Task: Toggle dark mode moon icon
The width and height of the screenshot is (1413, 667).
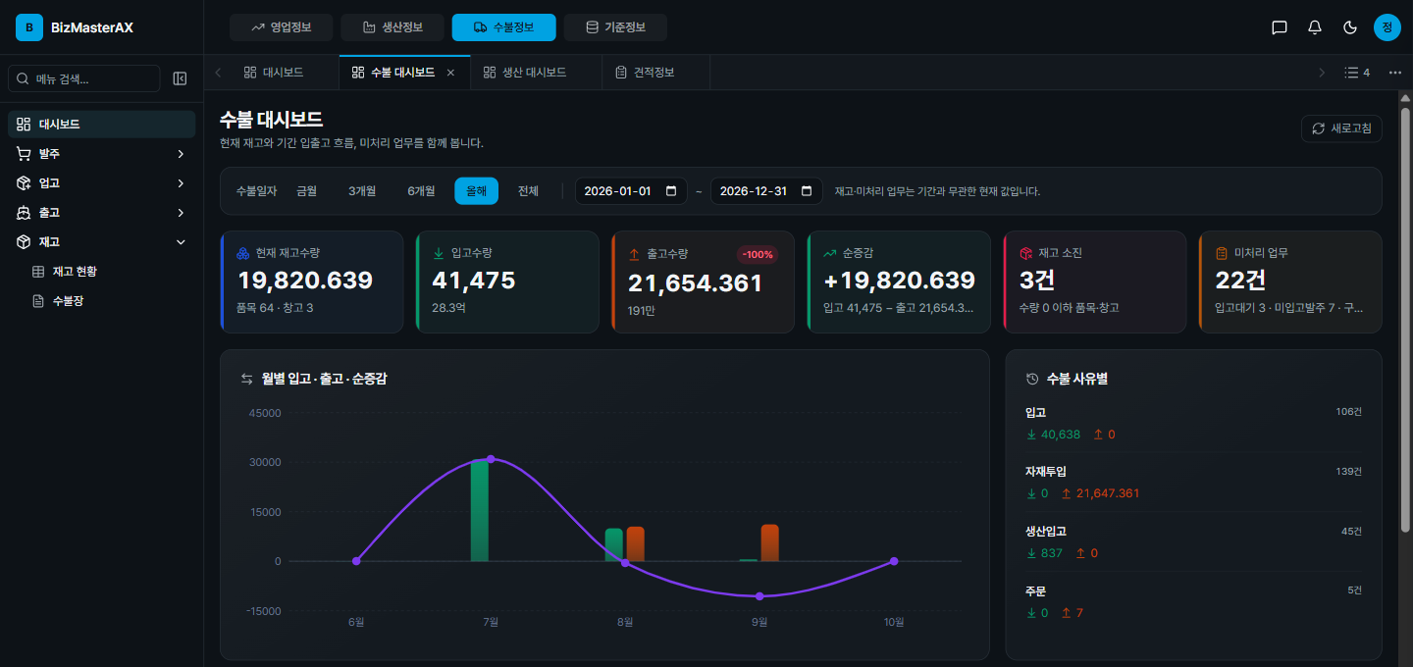Action: (1350, 27)
